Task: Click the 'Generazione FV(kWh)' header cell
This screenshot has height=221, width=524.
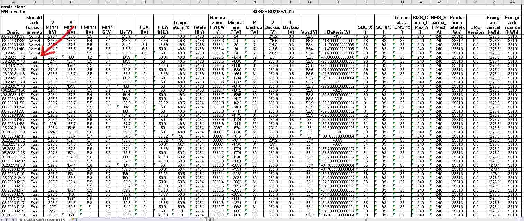Action: (218, 24)
